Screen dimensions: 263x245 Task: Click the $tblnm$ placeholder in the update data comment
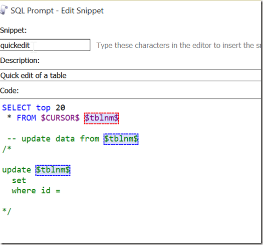pos(121,139)
